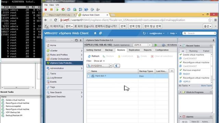Image resolution: width=219 pixels, height=123 pixels.
Task: Switch to the Backup tab
Action: click(109, 50)
